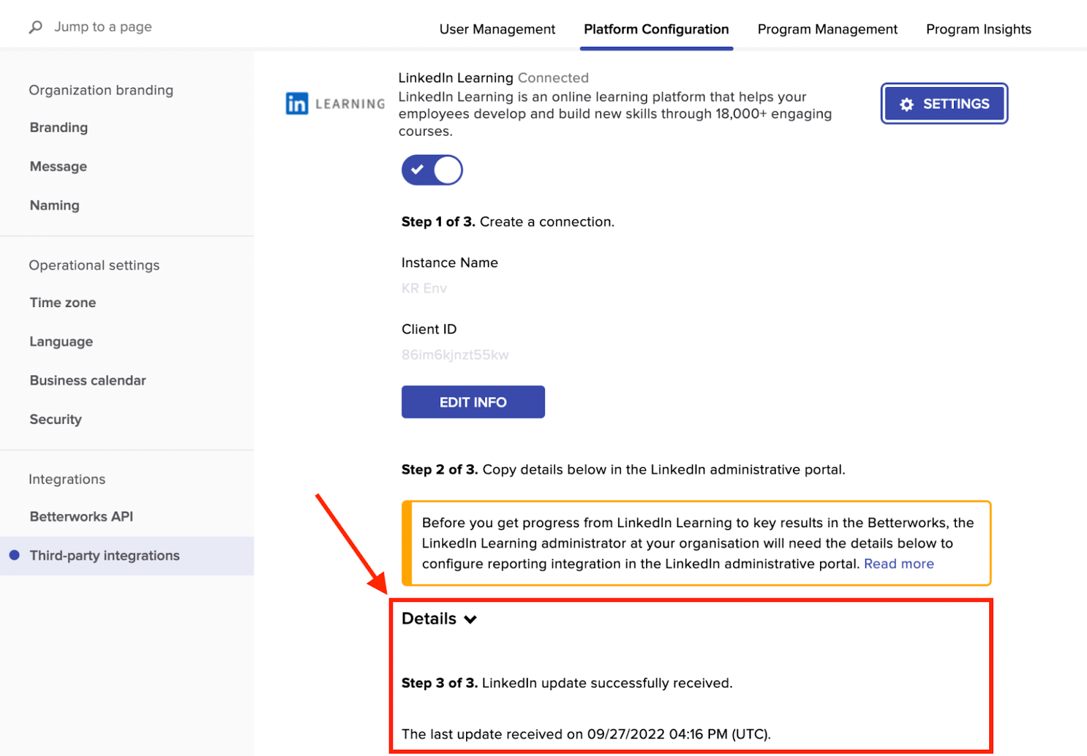Click the 'Step 2 of 3.' text
The image size is (1087, 756).
point(440,470)
